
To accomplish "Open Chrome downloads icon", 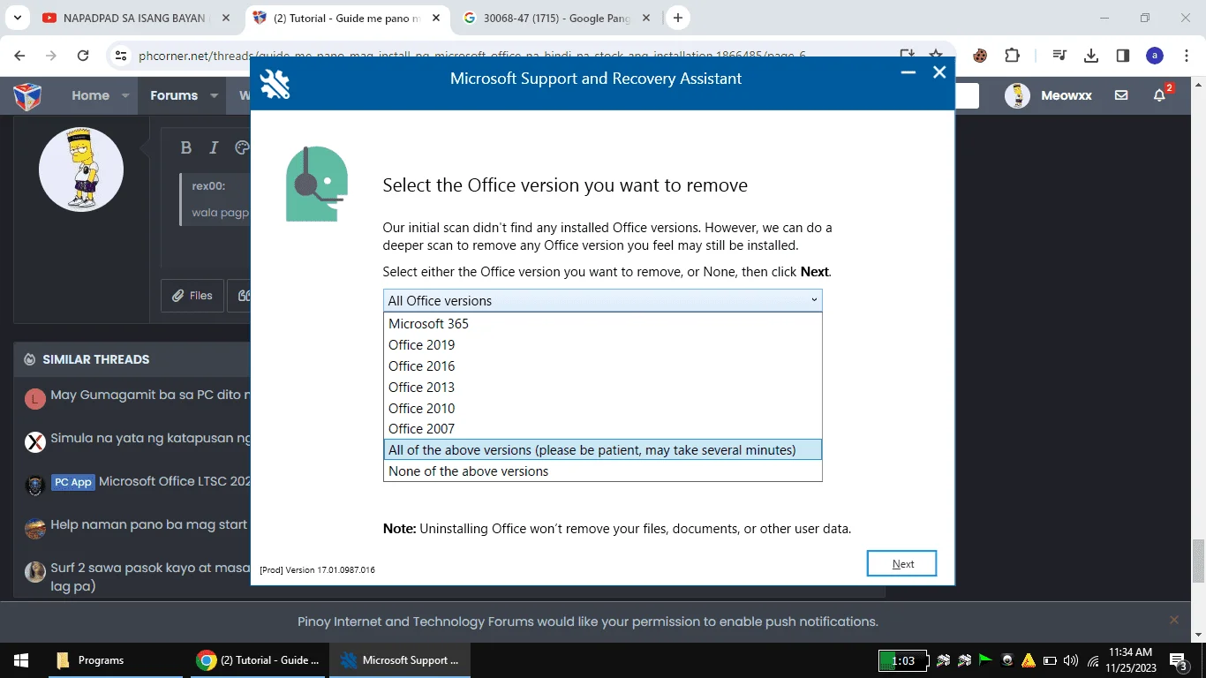I will tap(1091, 56).
